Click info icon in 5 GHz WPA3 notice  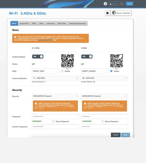coord(85,103)
